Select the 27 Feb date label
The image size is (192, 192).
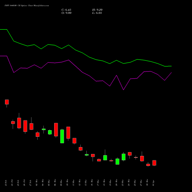(31, 182)
